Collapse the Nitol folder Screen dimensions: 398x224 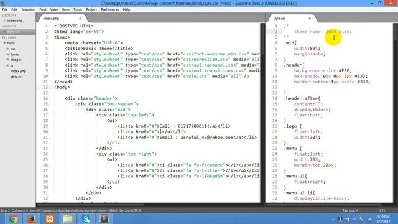click(x=4, y=43)
